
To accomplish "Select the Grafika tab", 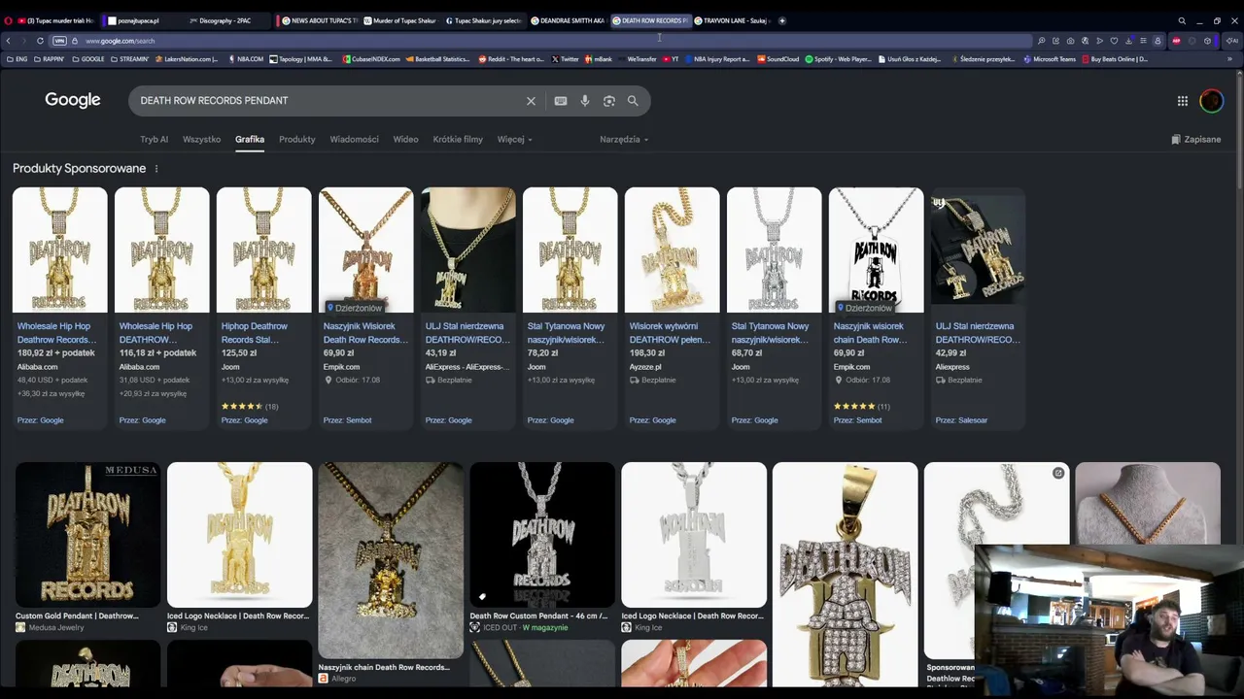I will pos(250,140).
